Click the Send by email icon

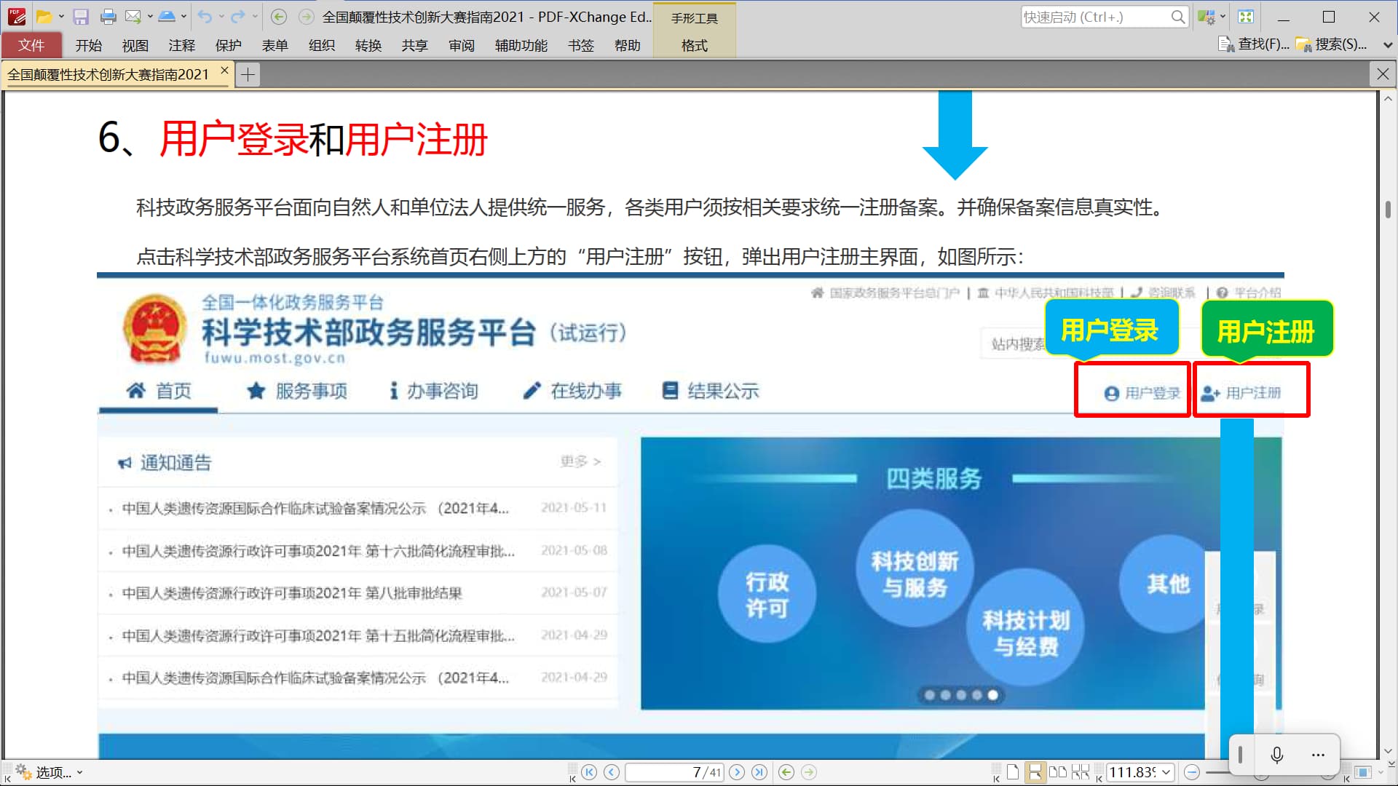pos(133,17)
